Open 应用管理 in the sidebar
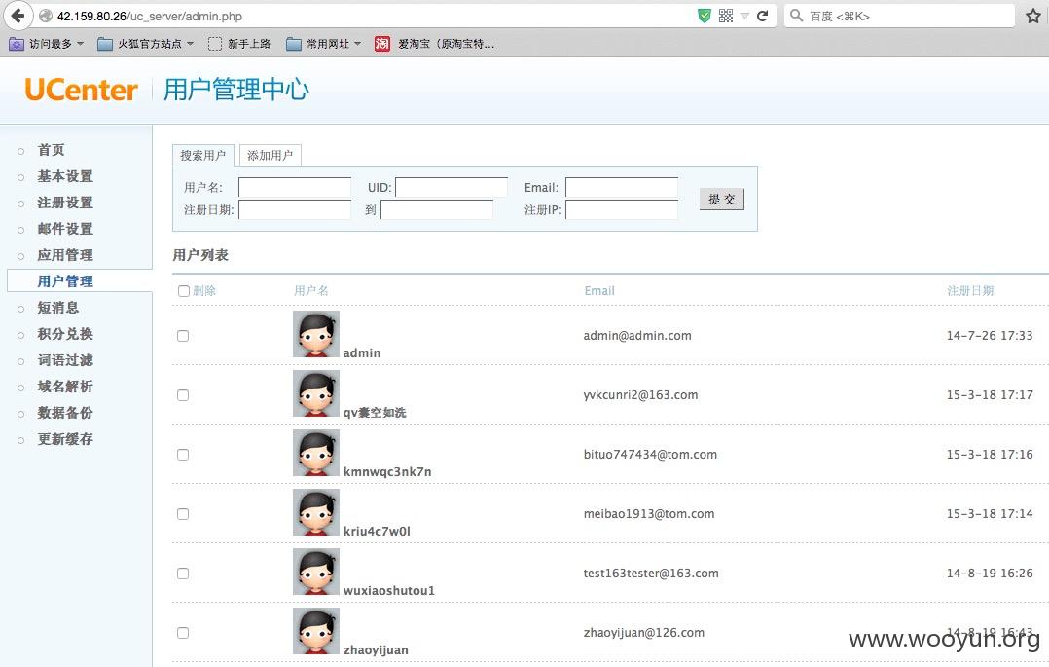1049x667 pixels. tap(65, 255)
